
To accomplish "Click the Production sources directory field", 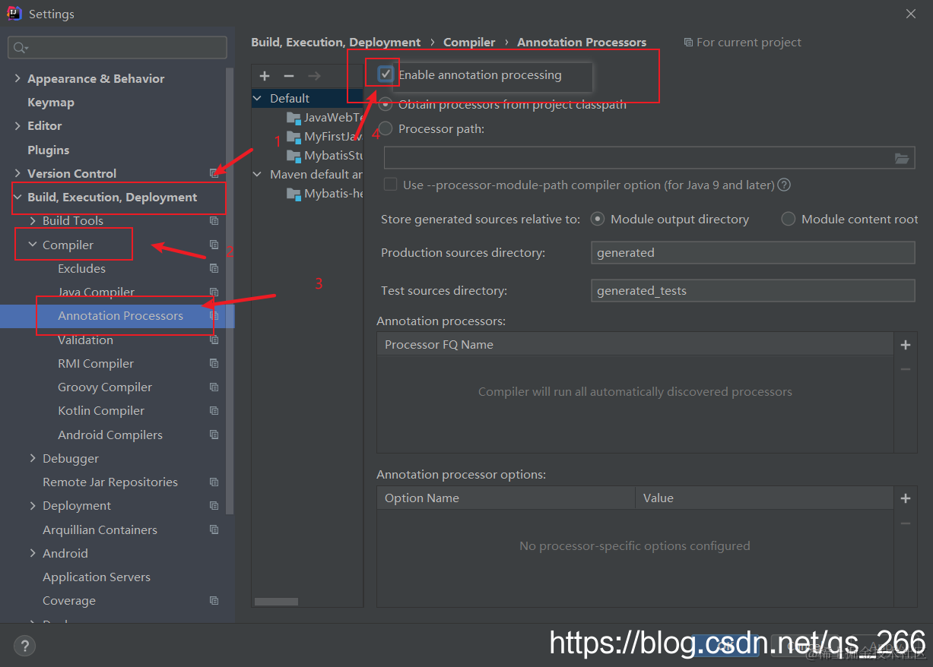I will (x=753, y=252).
